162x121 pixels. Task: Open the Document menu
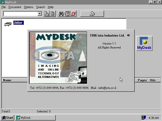pos(15,7)
